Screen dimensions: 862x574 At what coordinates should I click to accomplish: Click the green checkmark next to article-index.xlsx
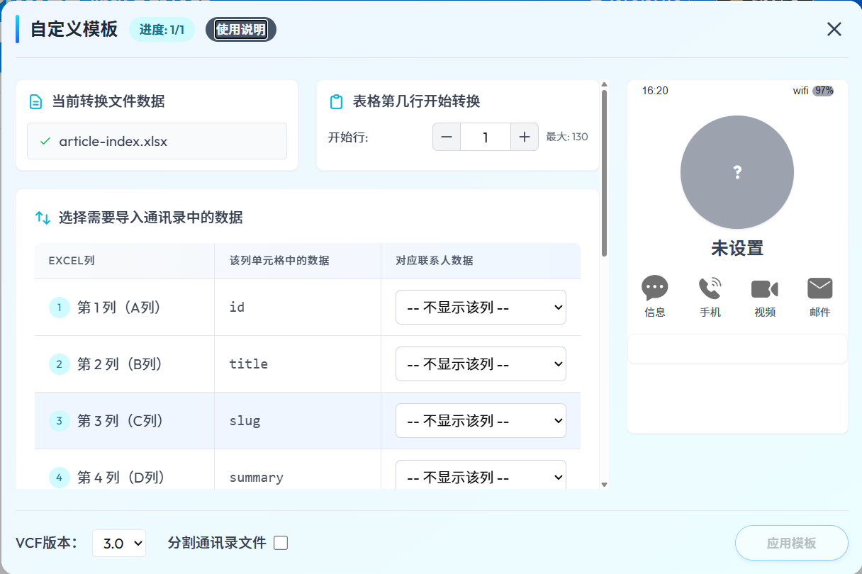tap(45, 141)
